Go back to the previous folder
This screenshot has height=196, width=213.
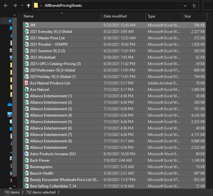point(6,6)
